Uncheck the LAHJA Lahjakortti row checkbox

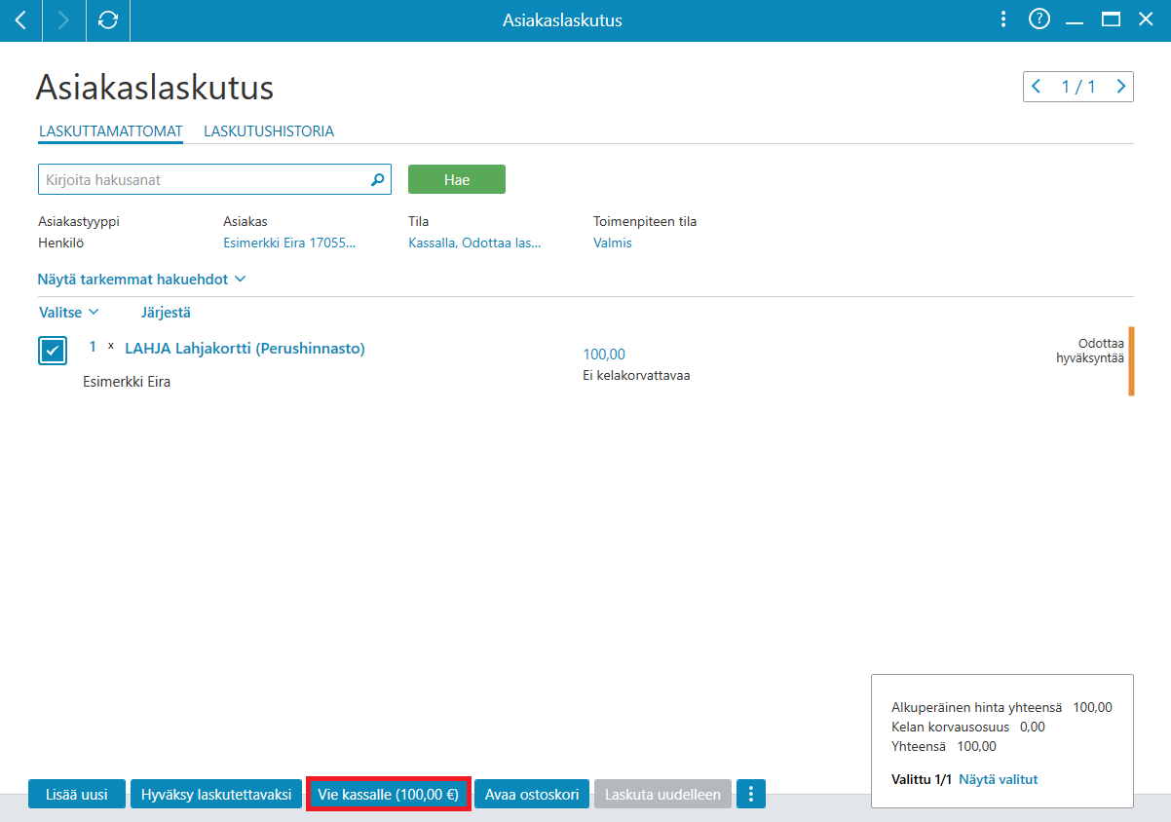(x=53, y=351)
